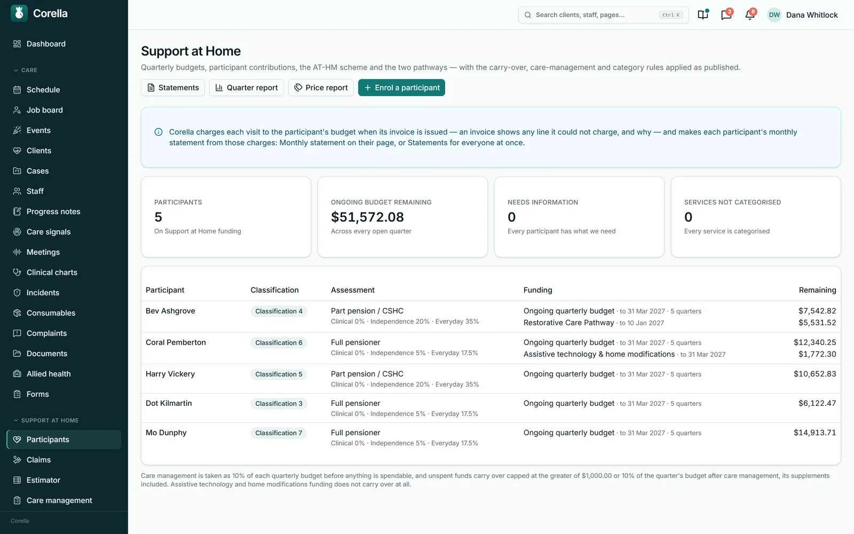Image resolution: width=854 pixels, height=534 pixels.
Task: Collapse the CARE sidebar section
Action: 26,70
